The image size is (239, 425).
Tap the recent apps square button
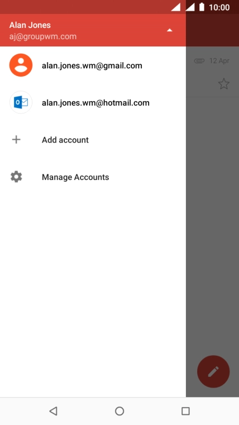(x=185, y=411)
